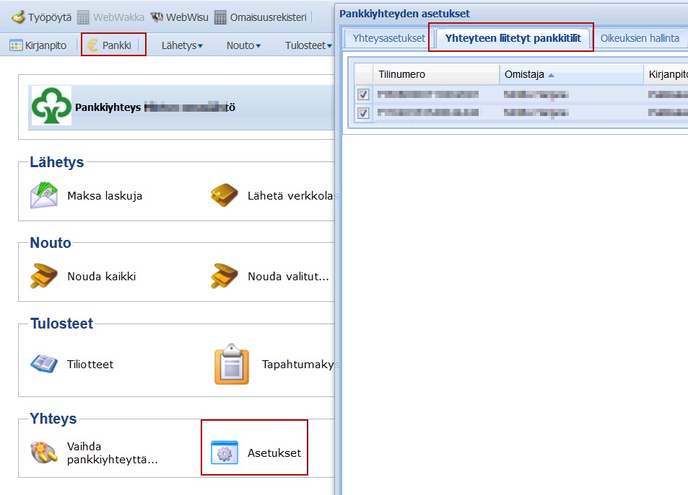Click the Nouda valitut icon

(225, 276)
